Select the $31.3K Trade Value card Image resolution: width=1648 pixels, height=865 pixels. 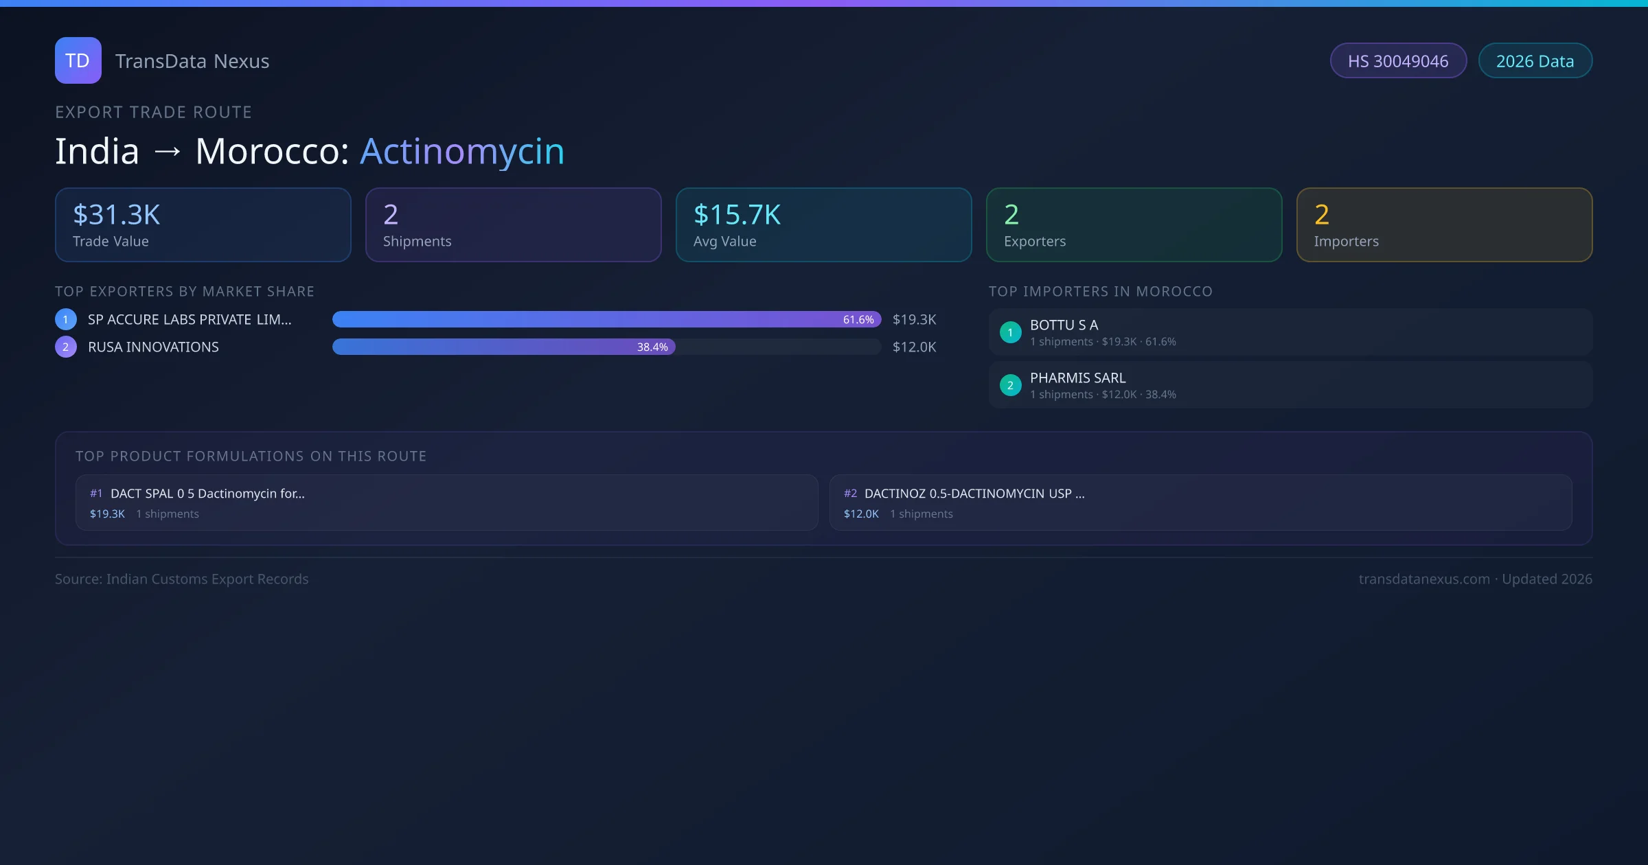[203, 224]
